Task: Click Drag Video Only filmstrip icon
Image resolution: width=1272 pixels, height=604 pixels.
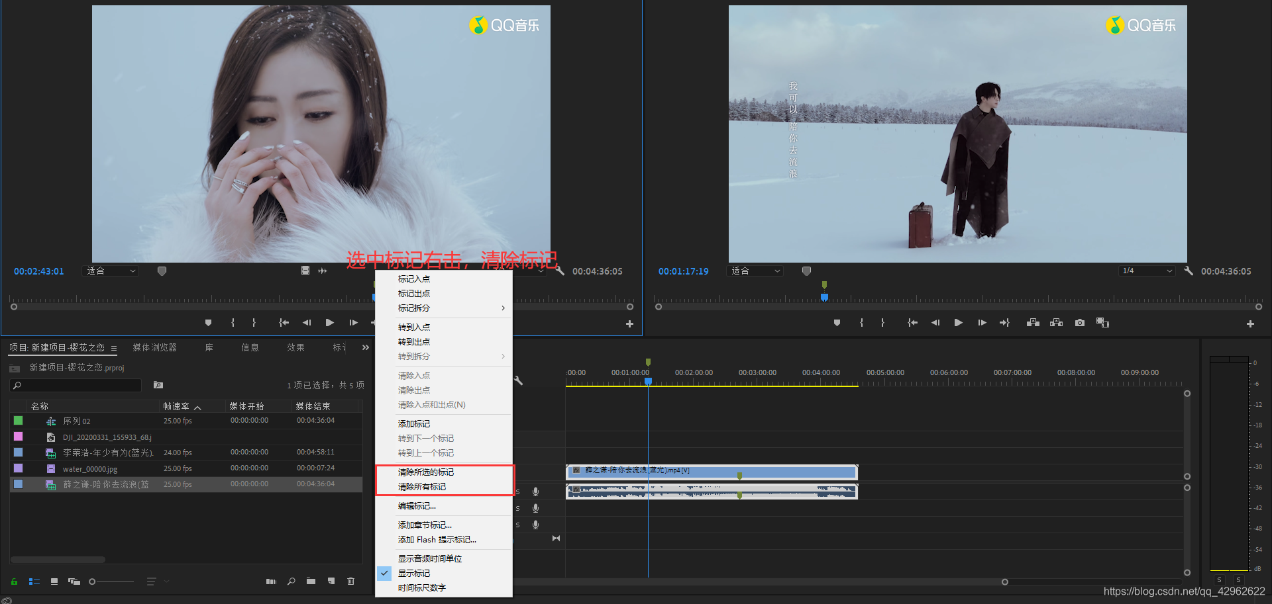Action: coord(305,271)
